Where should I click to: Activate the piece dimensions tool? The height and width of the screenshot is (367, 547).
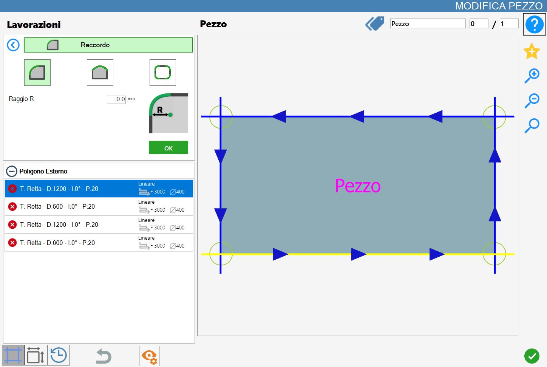[x=36, y=355]
